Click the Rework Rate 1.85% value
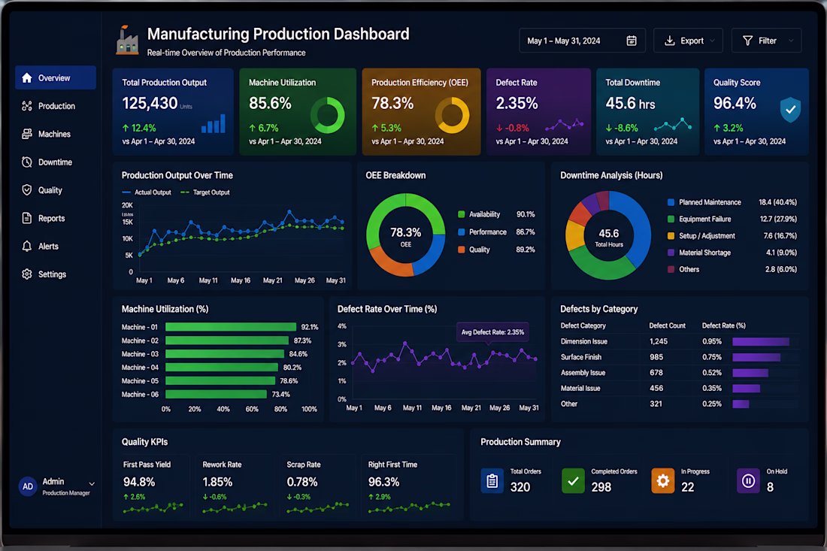The width and height of the screenshot is (827, 551). [x=217, y=482]
